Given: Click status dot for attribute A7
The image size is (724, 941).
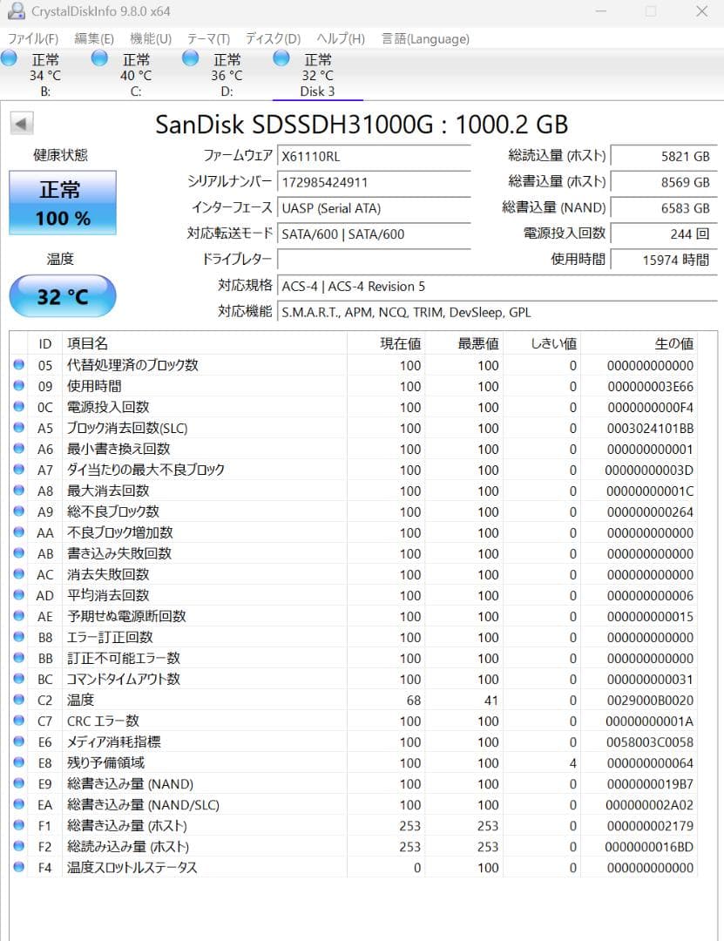Looking at the screenshot, I should (18, 470).
